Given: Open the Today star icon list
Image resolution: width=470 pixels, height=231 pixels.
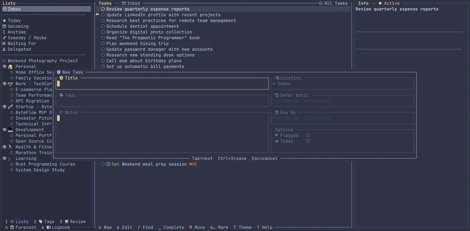Looking at the screenshot, I should coord(4,21).
